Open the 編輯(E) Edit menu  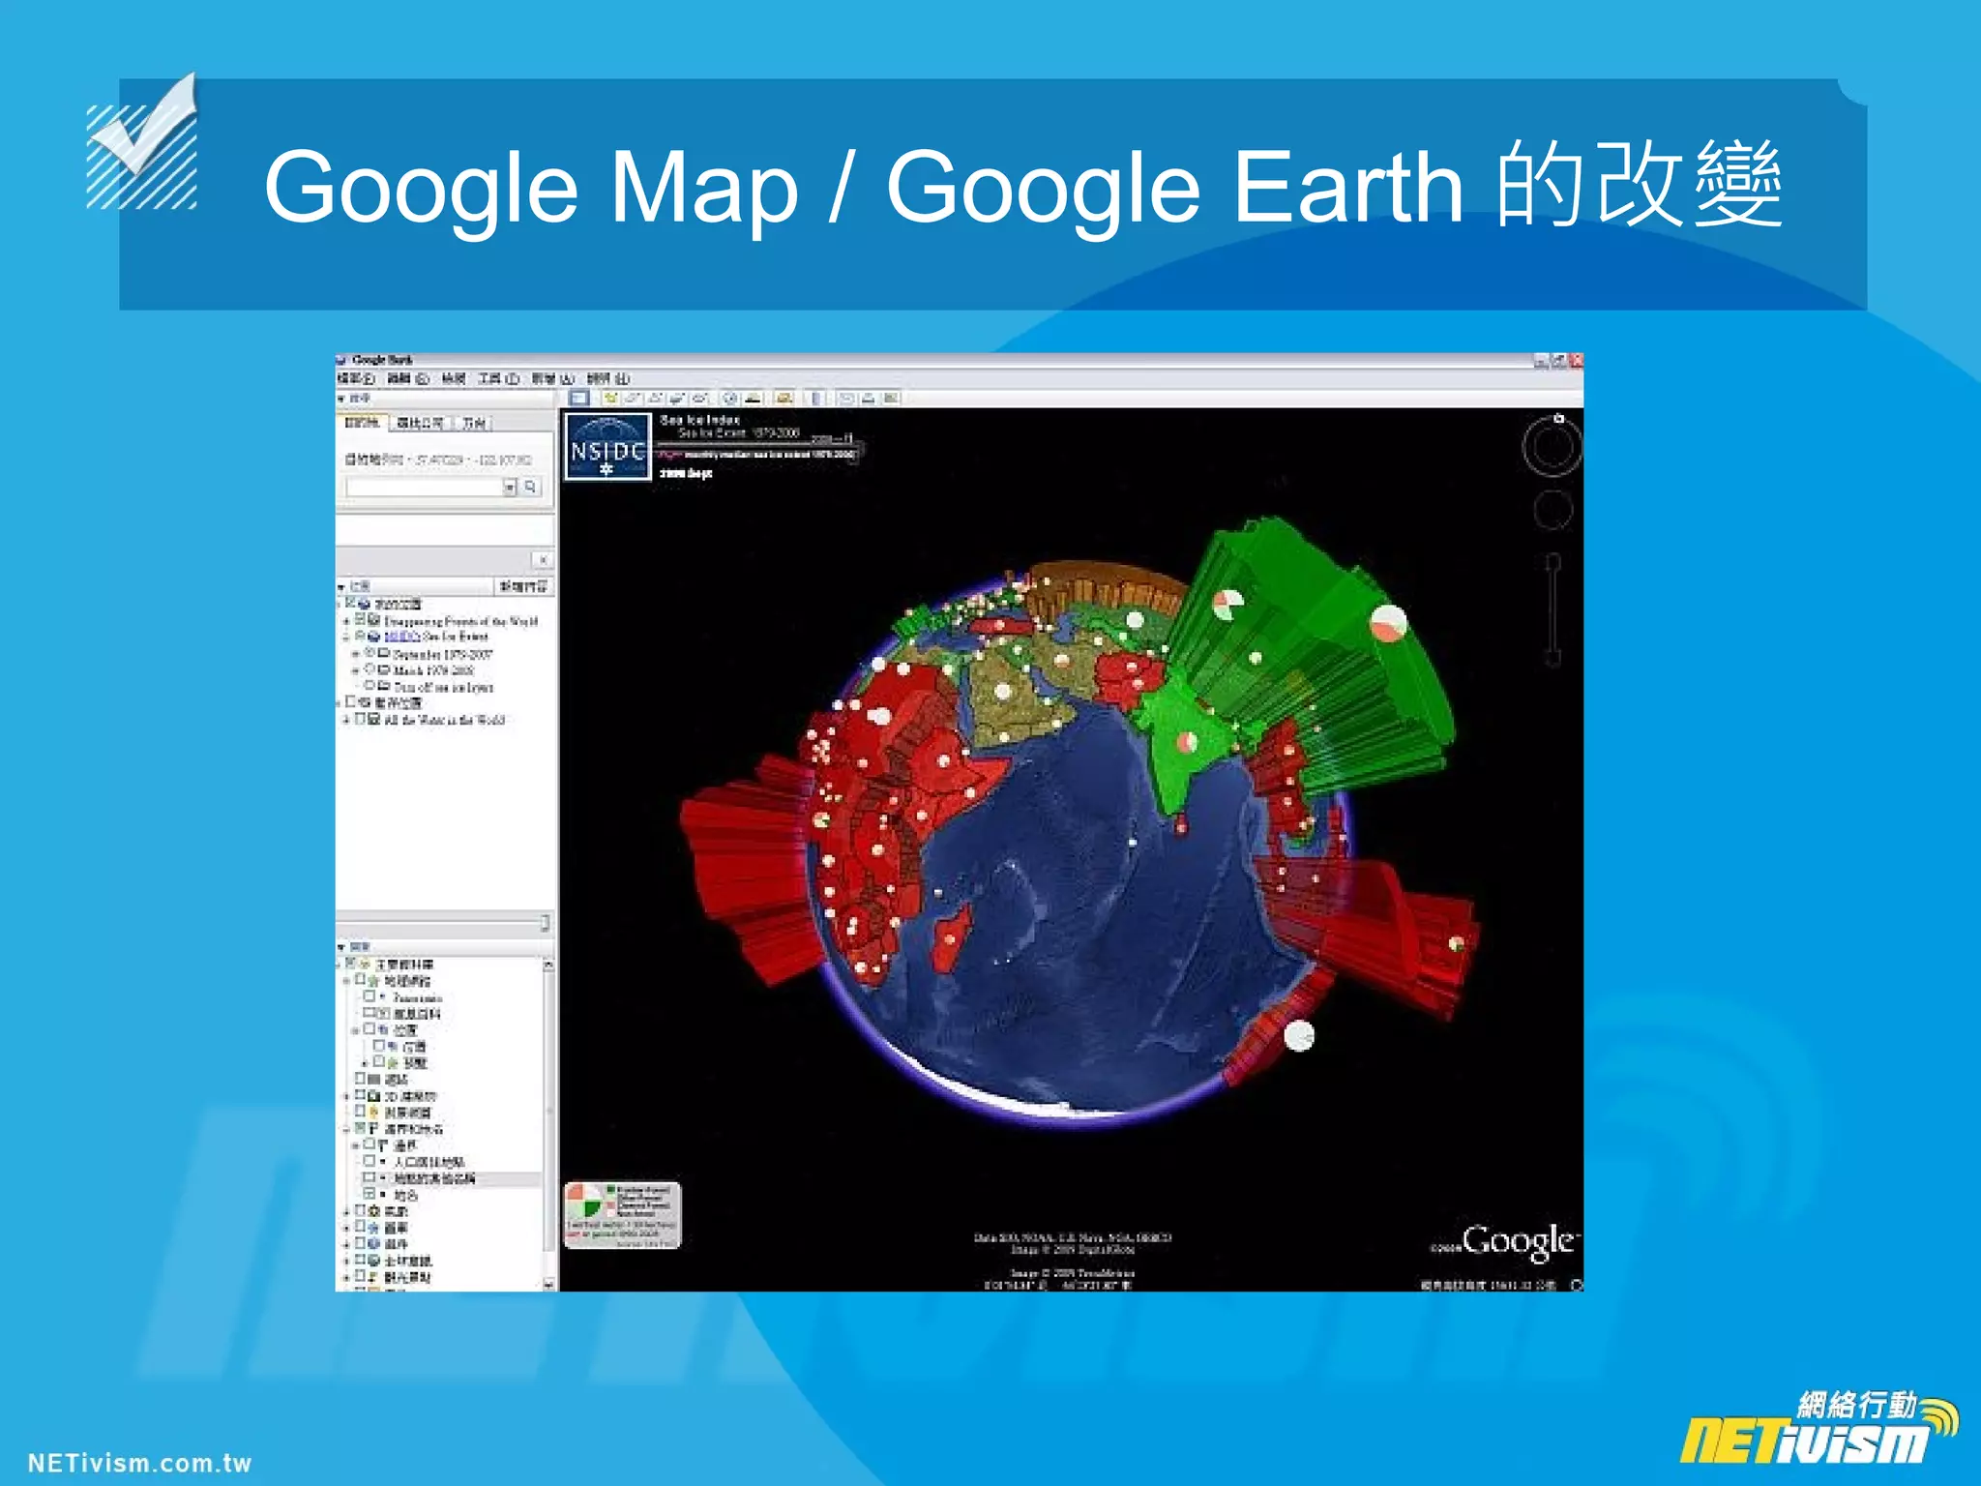click(408, 378)
